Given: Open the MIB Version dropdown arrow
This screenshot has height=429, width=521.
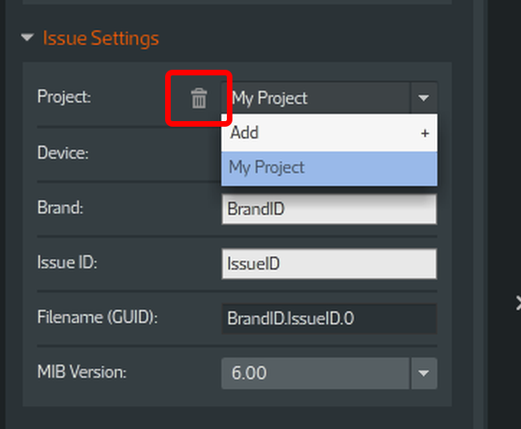Looking at the screenshot, I should click(x=424, y=374).
